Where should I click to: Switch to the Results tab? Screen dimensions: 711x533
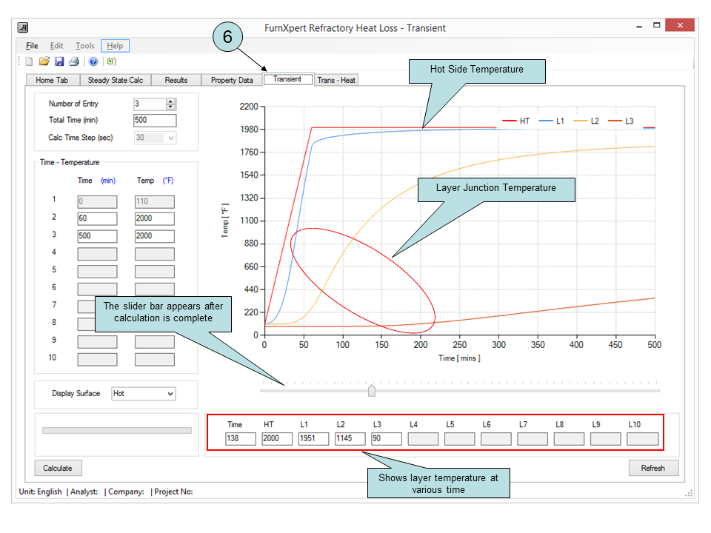(176, 80)
